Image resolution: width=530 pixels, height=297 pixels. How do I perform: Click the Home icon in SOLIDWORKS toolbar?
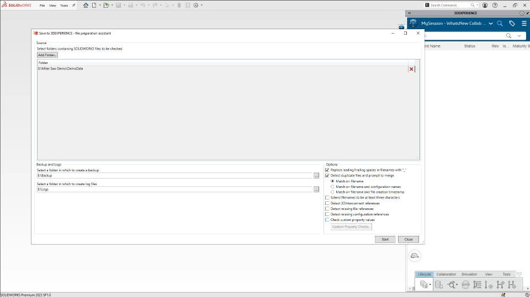click(86, 6)
